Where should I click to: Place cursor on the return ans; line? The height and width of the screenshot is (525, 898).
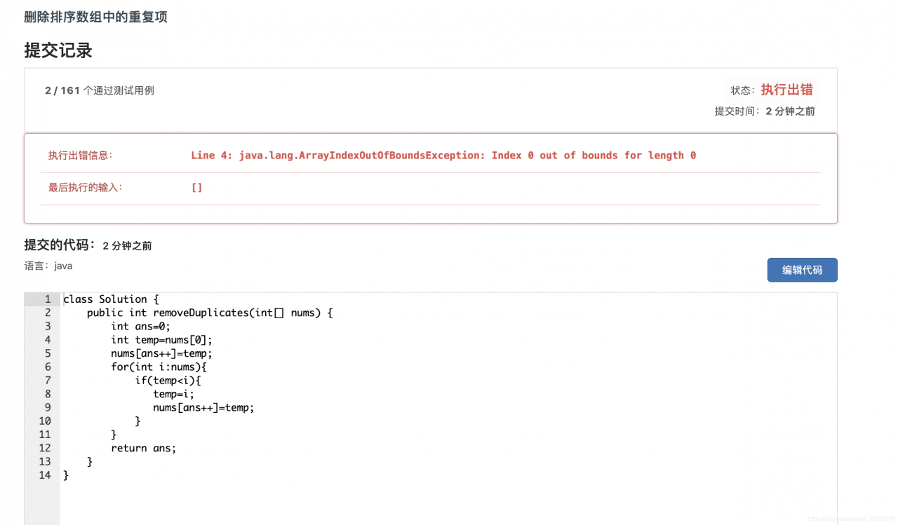143,448
